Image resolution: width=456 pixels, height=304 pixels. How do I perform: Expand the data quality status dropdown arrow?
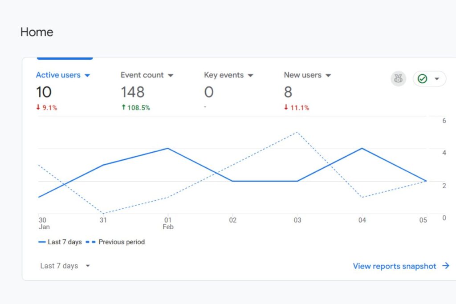coord(437,79)
